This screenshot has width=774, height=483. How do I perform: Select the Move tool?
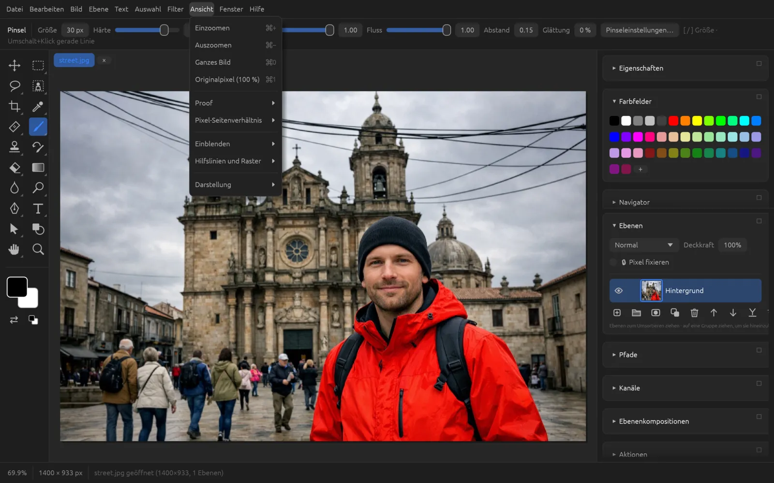point(15,65)
